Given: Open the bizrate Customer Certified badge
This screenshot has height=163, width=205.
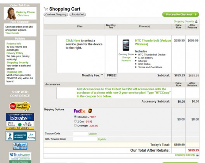Looking at the screenshot, I should pos(20,121).
